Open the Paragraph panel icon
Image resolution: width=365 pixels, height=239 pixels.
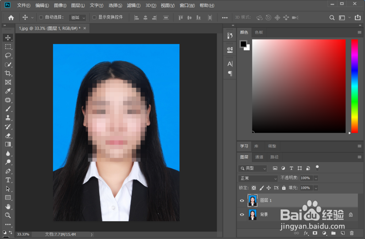[230, 73]
